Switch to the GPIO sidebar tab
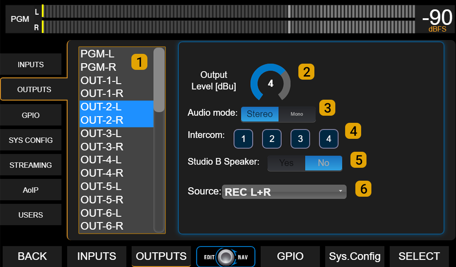This screenshot has width=456, height=267. [31, 115]
